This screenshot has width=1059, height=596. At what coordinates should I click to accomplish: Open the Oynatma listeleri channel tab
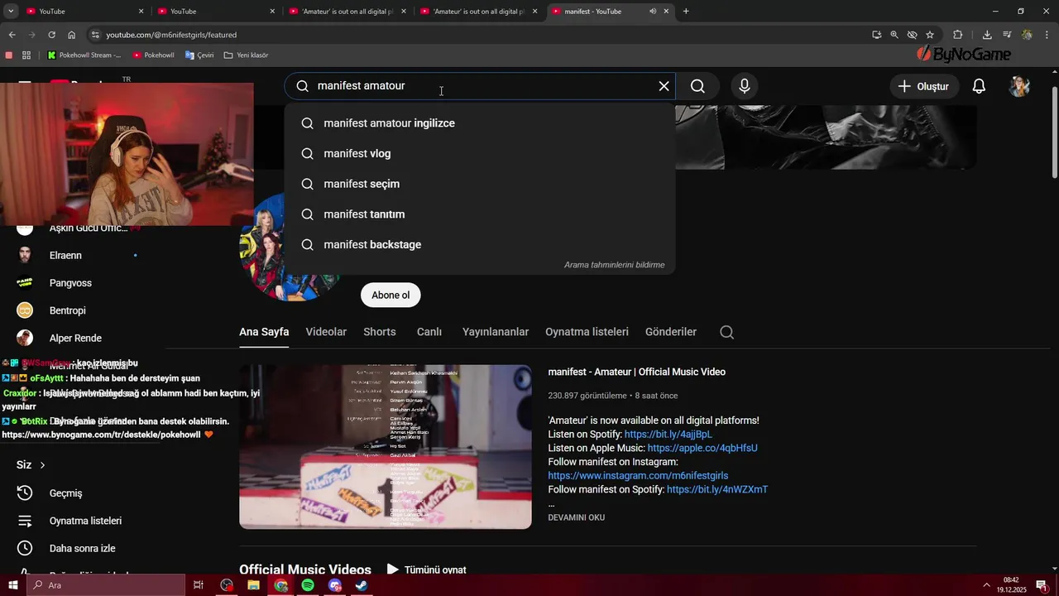coord(587,332)
